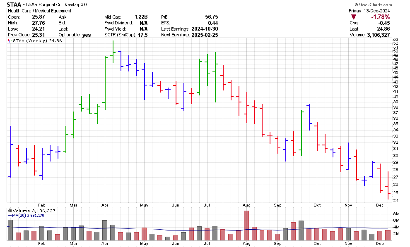Click the High value 27.76
410x247 pixels.
pyautogui.click(x=39, y=23)
